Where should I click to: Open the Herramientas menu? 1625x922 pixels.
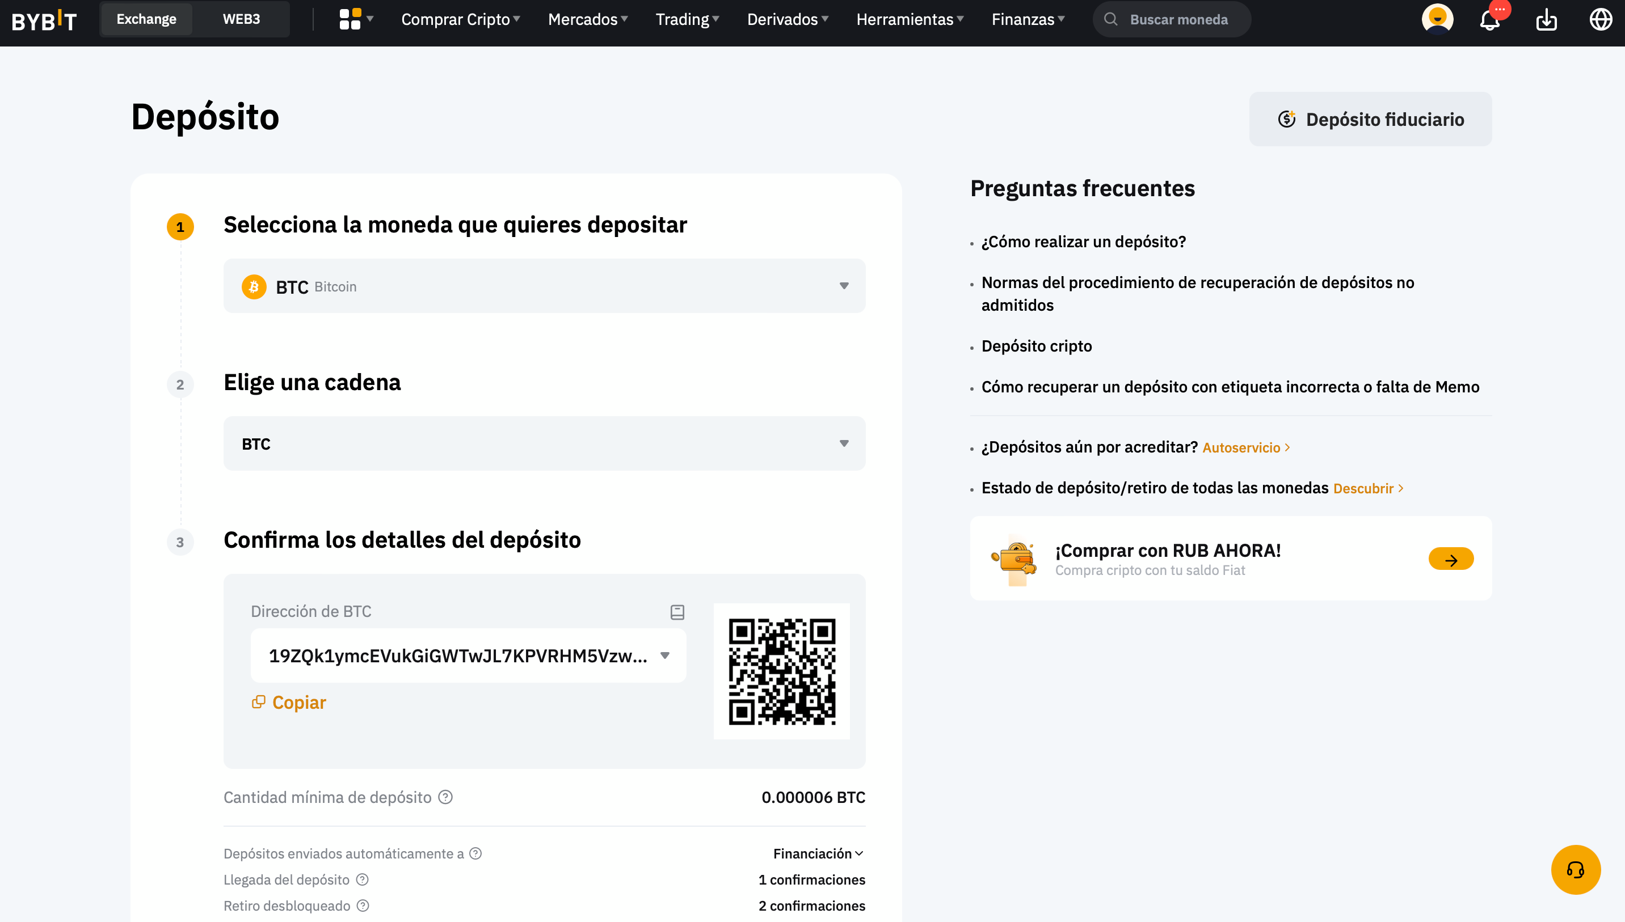pyautogui.click(x=911, y=20)
